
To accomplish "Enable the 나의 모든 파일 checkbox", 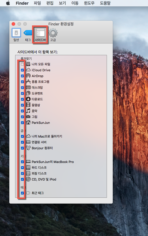I will 22,64.
